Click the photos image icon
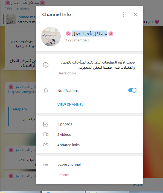 (46, 124)
